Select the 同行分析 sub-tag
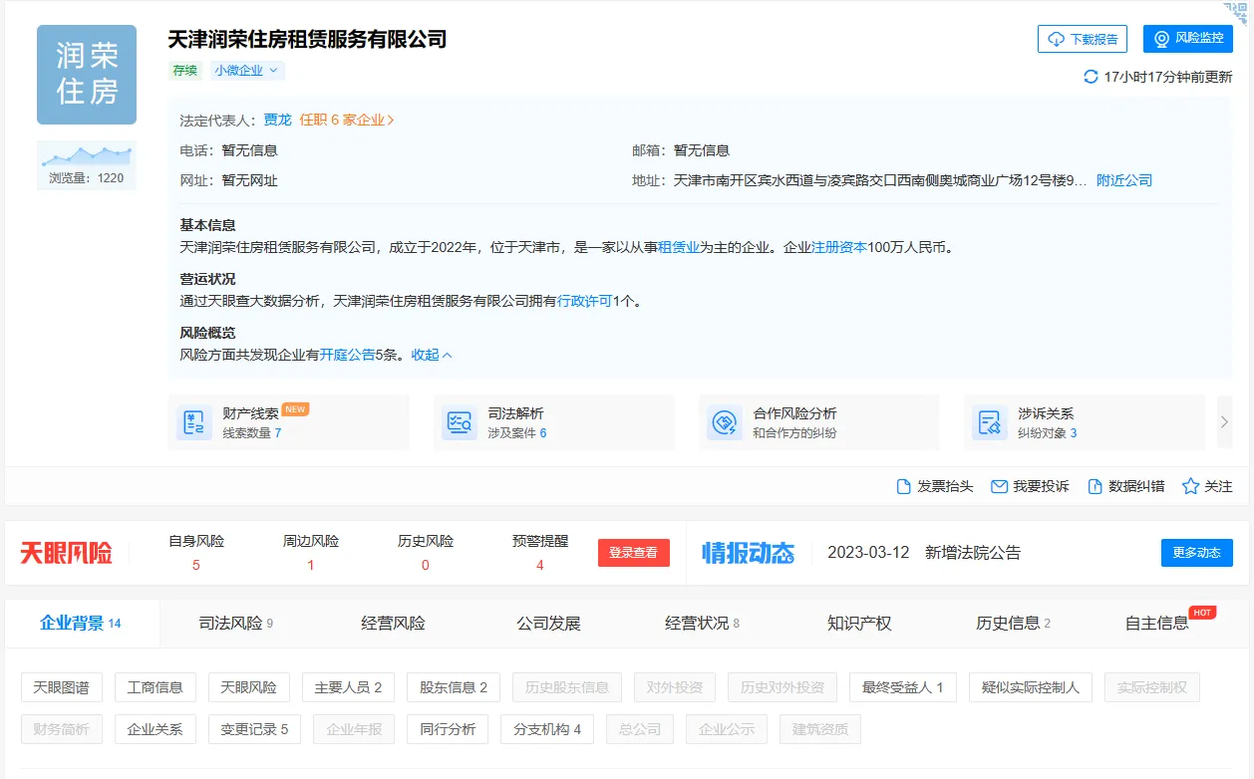This screenshot has height=779, width=1254. coord(449,729)
